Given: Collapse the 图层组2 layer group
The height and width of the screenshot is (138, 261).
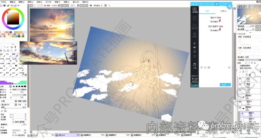Looking at the screenshot, I should (x=243, y=109).
